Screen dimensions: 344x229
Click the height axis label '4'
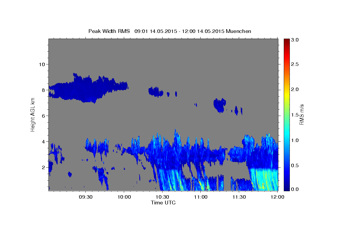[x=43, y=141]
